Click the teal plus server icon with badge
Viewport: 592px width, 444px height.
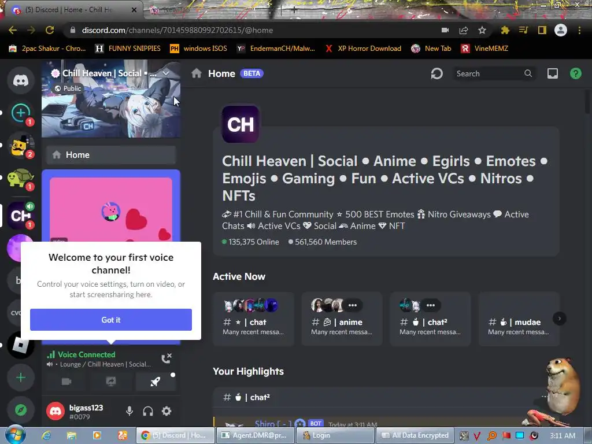click(x=21, y=113)
